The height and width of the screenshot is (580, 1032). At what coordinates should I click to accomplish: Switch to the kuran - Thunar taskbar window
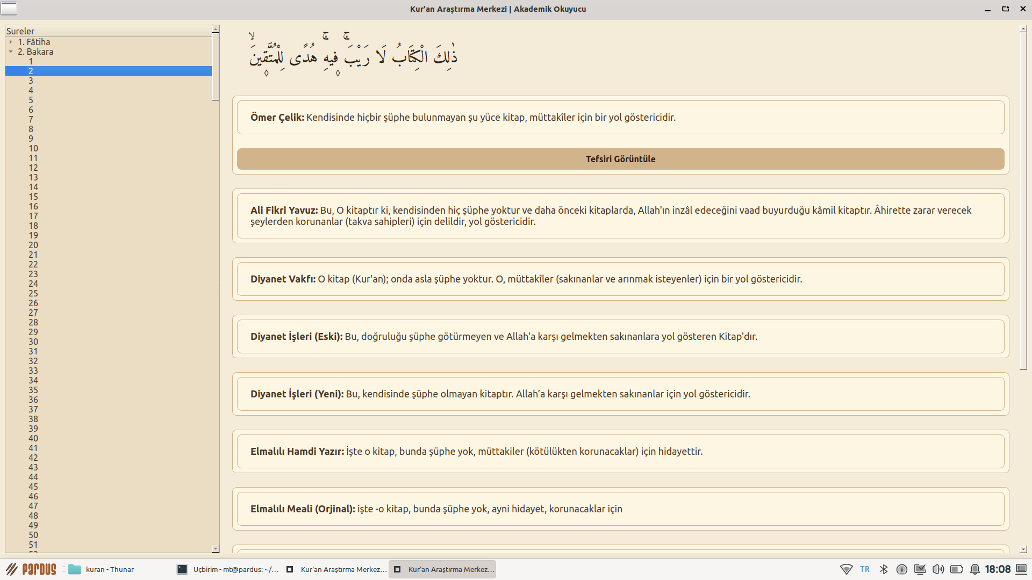(102, 569)
